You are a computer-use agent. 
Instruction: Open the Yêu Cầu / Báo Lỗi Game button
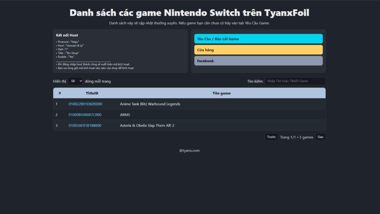(x=258, y=39)
